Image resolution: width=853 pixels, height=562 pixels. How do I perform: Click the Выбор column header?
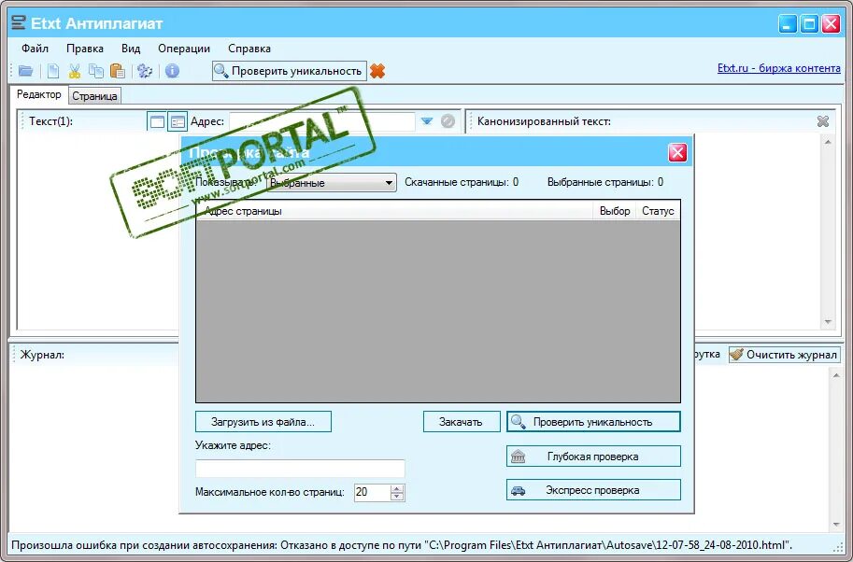click(x=615, y=211)
